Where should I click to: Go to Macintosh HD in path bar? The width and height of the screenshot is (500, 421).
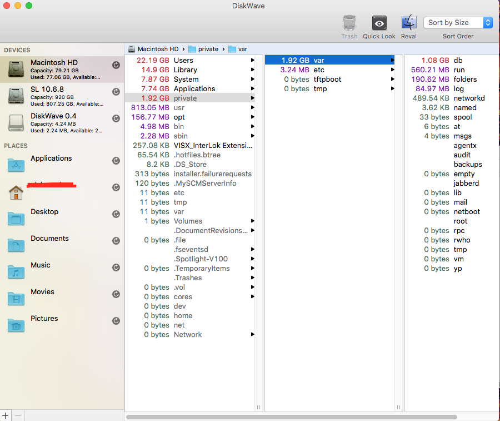153,49
